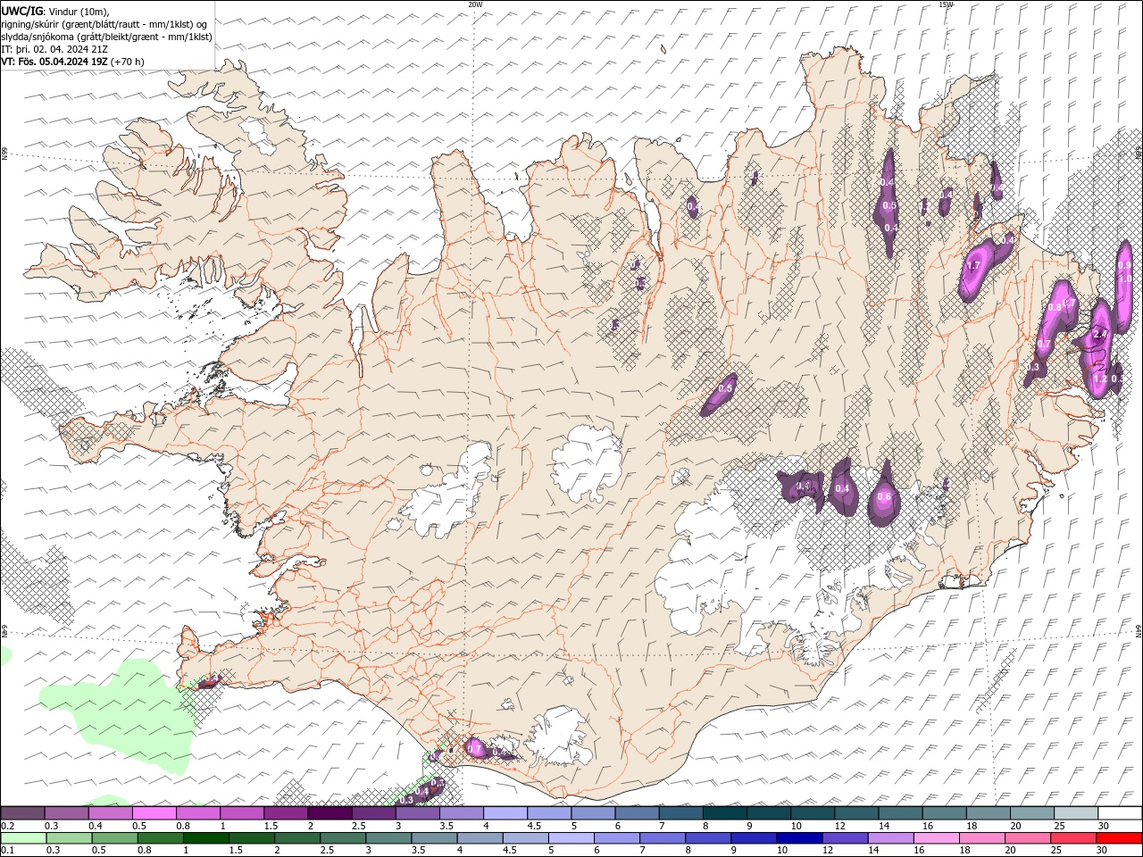Click the '0.1' number under the rain scale
The image size is (1143, 857).
pyautogui.click(x=7, y=850)
